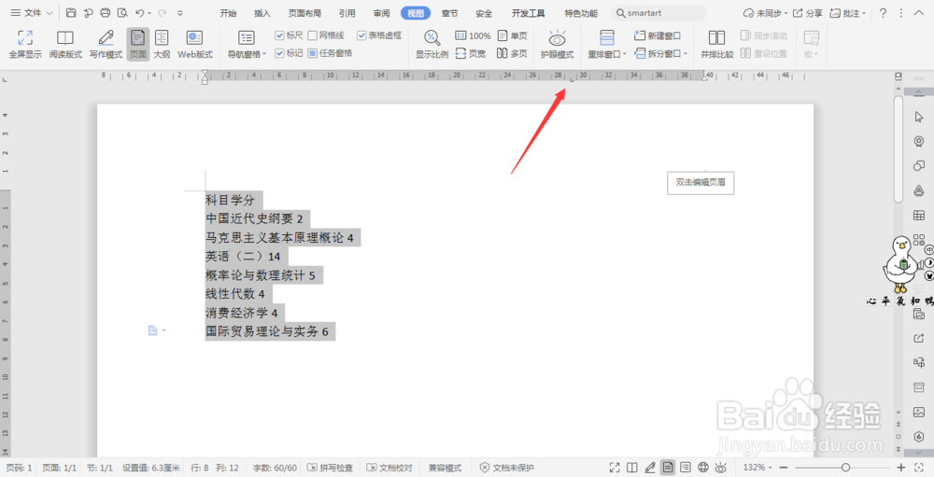Screen dimensions: 934x477
Task: Click the status bar fullscreen icon
Action: [615, 468]
